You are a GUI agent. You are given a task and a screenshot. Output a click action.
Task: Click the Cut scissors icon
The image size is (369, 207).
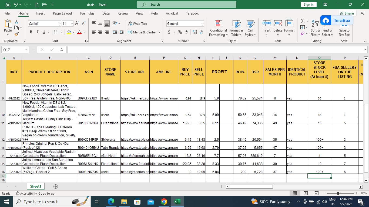click(16, 22)
